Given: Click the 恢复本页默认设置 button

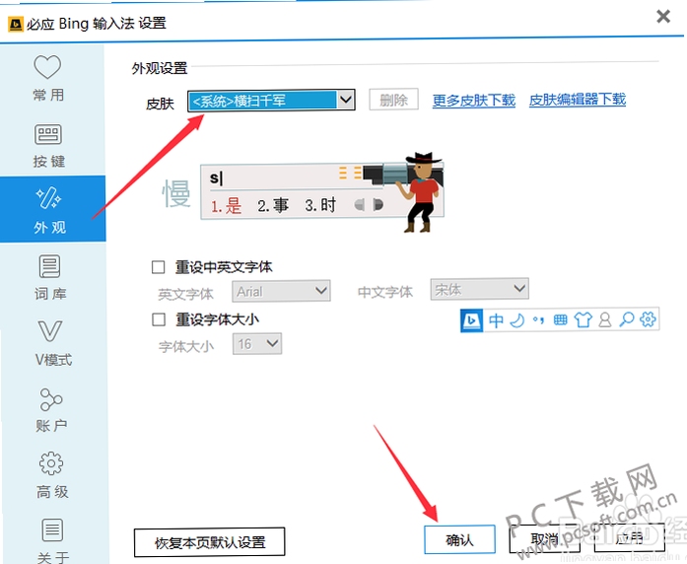Looking at the screenshot, I should 209,542.
